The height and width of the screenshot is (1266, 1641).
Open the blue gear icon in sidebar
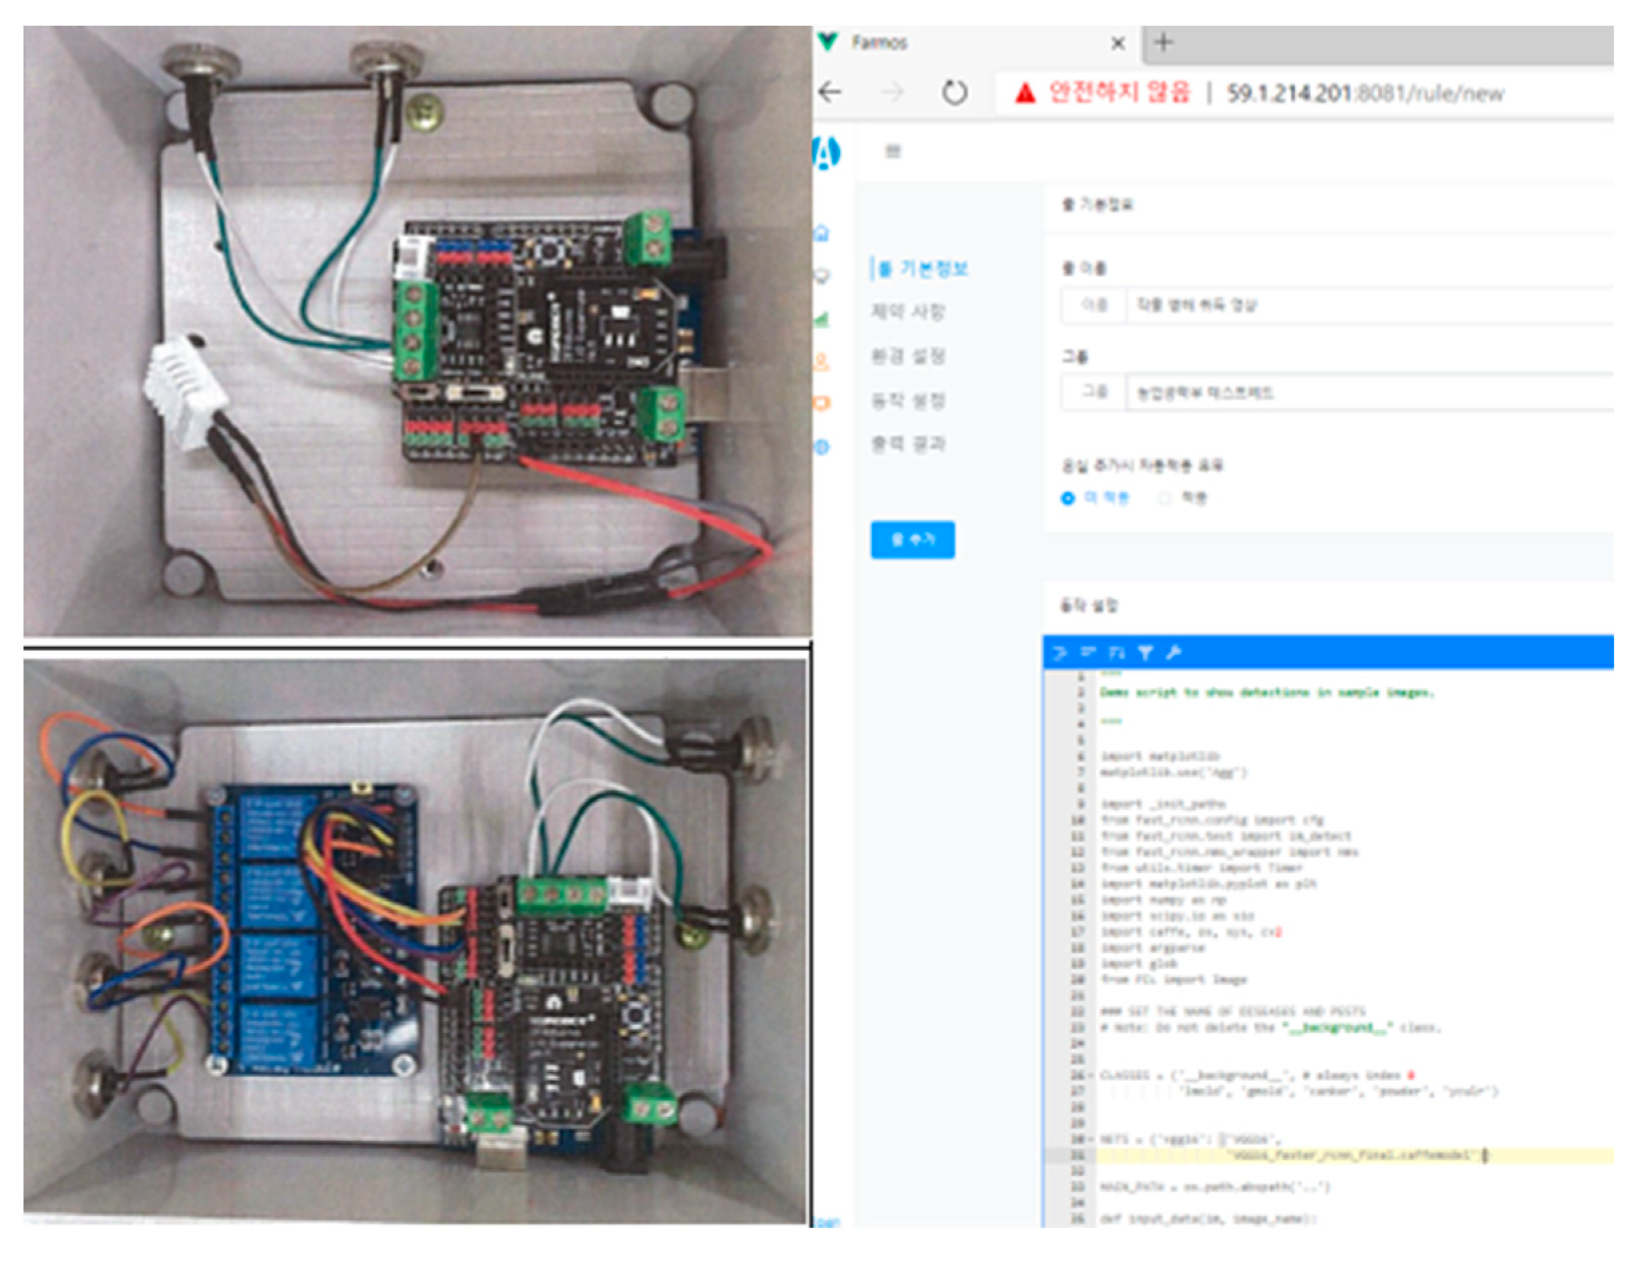coord(823,448)
